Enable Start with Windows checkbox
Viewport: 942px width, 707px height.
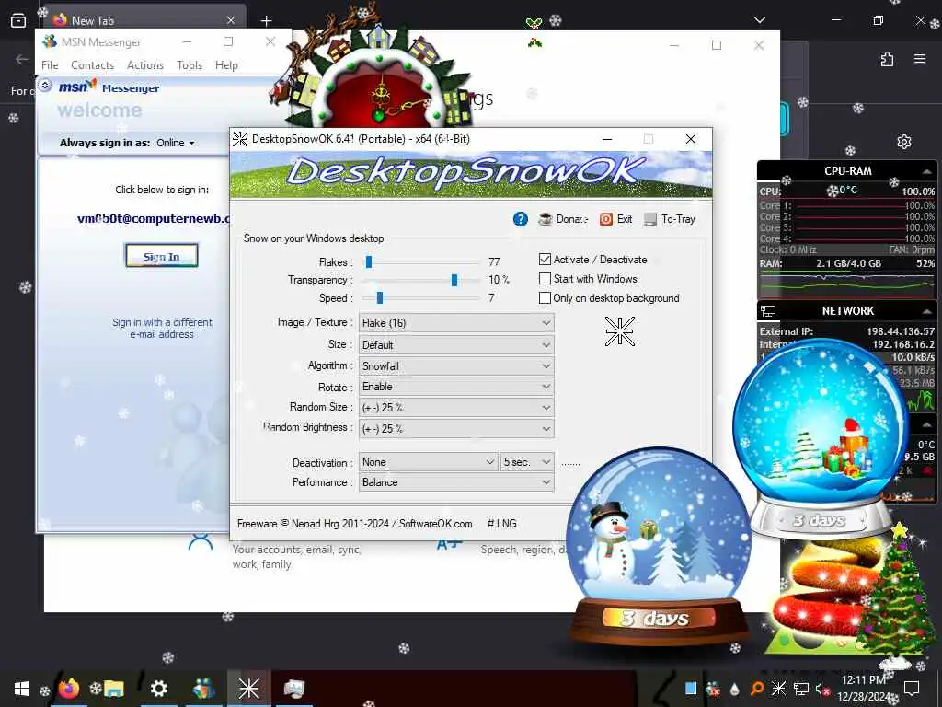pyautogui.click(x=545, y=279)
